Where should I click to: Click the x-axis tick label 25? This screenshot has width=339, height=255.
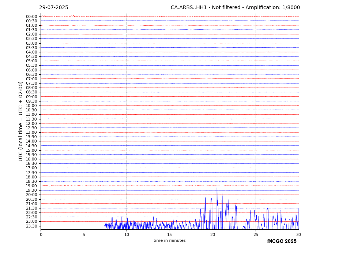tap(256, 234)
